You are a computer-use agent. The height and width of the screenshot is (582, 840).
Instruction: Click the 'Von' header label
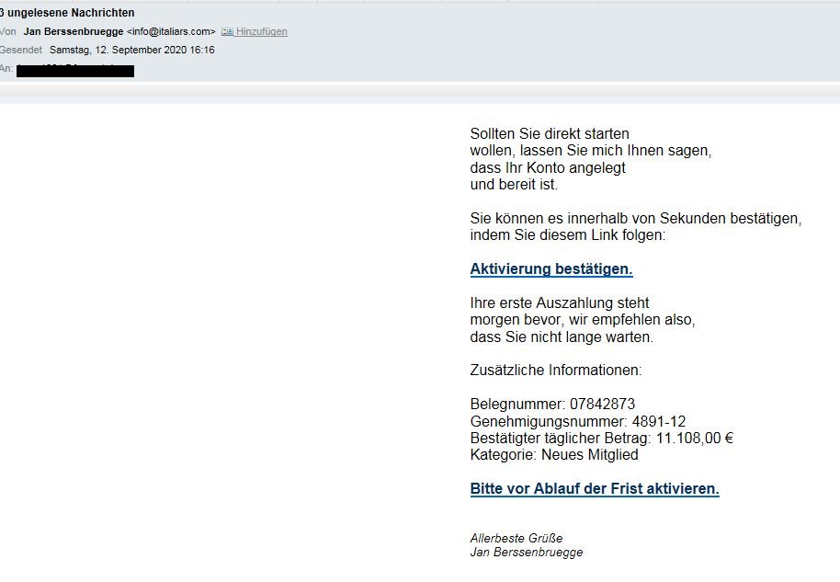pyautogui.click(x=8, y=31)
